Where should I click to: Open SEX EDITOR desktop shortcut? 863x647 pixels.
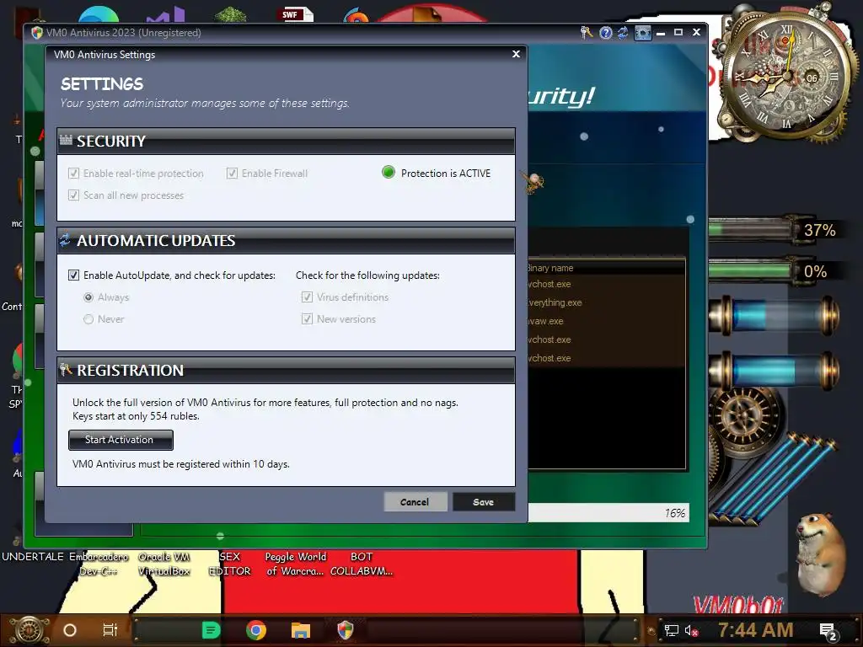pyautogui.click(x=229, y=564)
